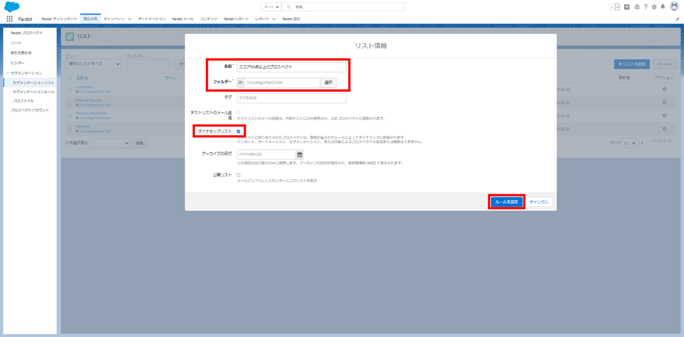Click the 名前 input field
Image resolution: width=684 pixels, height=337 pixels.
[x=291, y=67]
